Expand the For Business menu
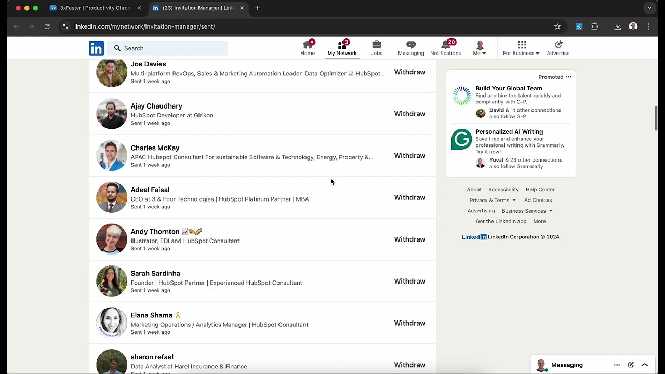Screen dimensions: 665x374 [521, 48]
